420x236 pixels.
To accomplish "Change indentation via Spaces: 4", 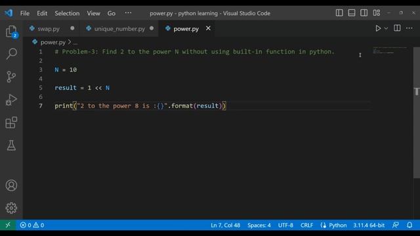I will [x=259, y=226].
